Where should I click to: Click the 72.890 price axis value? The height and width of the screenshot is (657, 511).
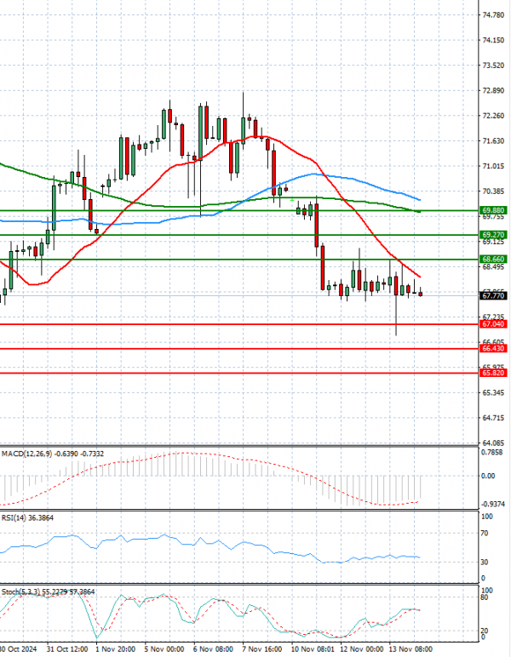click(x=493, y=90)
